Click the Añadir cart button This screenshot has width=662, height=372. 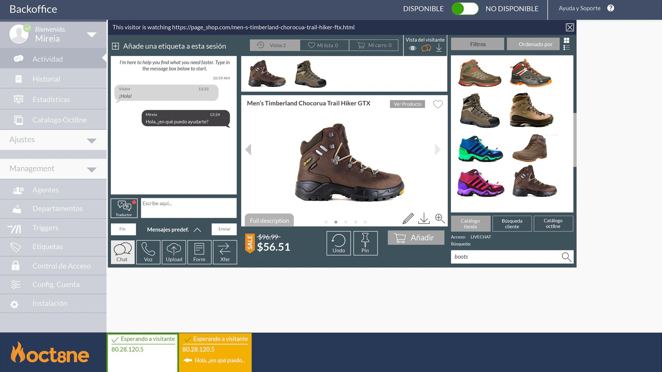(416, 238)
